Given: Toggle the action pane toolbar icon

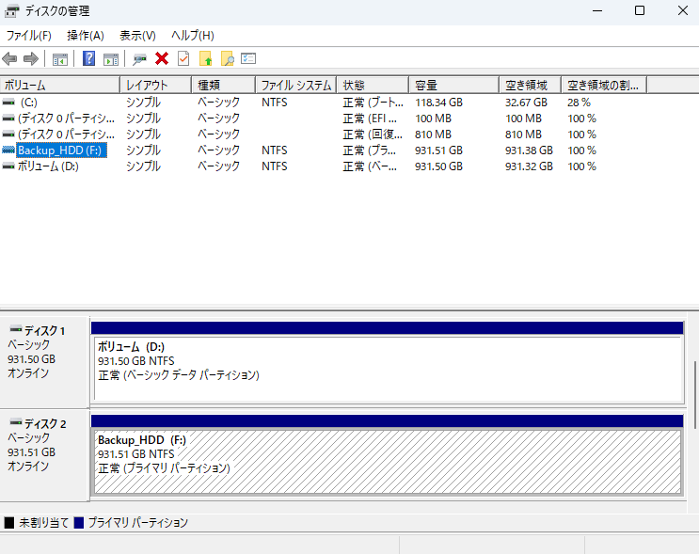Looking at the screenshot, I should click(110, 59).
